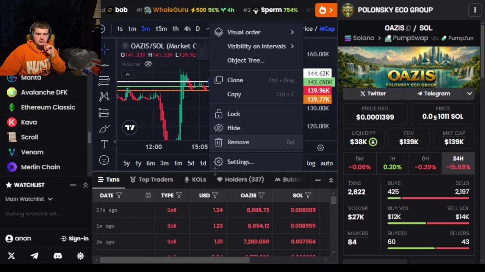
Task: Filter transactions by TYPE column
Action: pos(179,195)
